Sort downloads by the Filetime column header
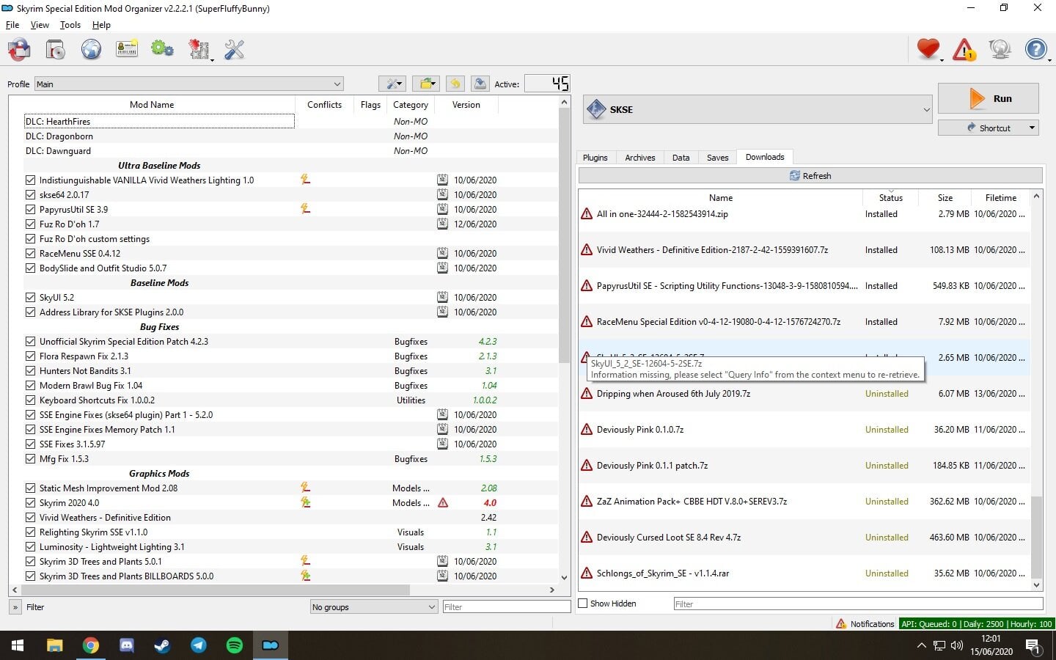Viewport: 1056px width, 660px height. point(1000,198)
